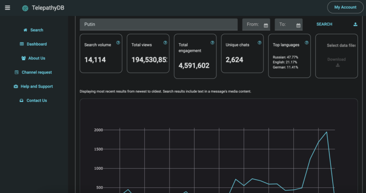Open About Us in sidebar
The image size is (366, 193).
33,58
